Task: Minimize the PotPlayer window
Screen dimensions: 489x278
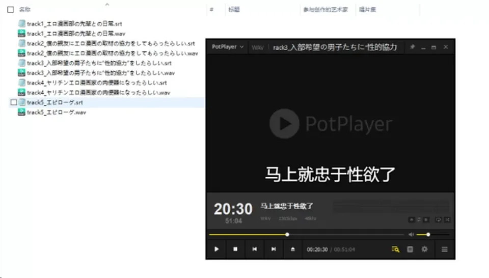Action: (x=423, y=47)
